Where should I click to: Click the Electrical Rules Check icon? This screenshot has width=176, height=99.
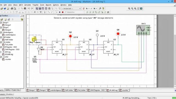pyautogui.click(x=84, y=9)
